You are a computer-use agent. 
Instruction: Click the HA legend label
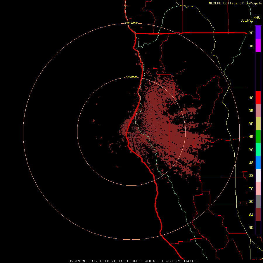point(251,98)
